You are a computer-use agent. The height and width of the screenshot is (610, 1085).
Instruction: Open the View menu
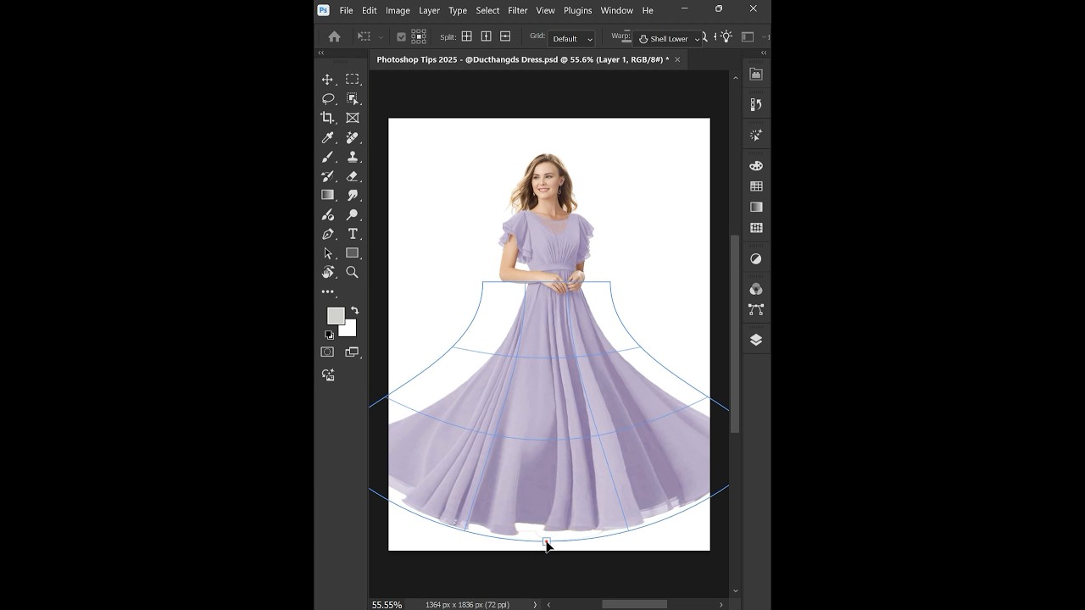pyautogui.click(x=545, y=10)
